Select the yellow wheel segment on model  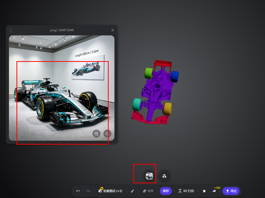pyautogui.click(x=168, y=109)
